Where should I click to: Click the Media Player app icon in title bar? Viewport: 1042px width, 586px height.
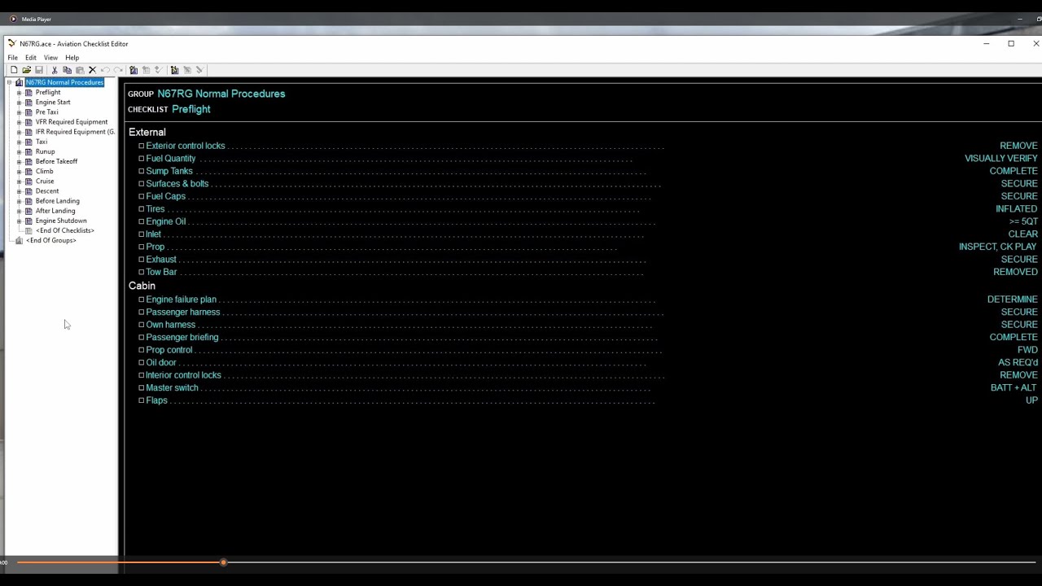click(x=13, y=19)
